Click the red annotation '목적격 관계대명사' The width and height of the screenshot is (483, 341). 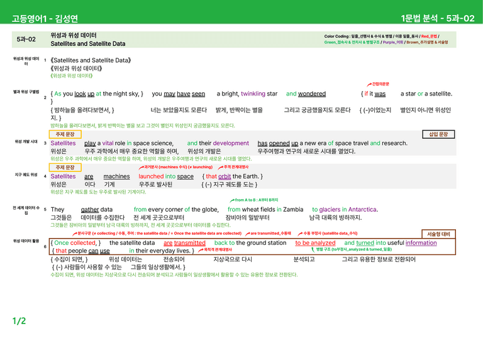pos(218,250)
